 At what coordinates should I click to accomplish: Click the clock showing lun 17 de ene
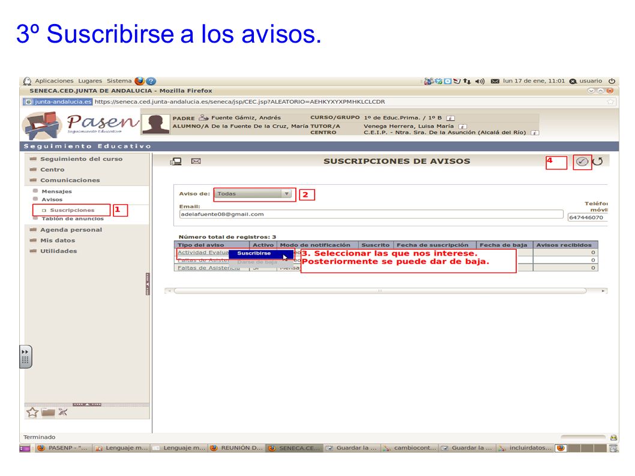click(x=534, y=81)
